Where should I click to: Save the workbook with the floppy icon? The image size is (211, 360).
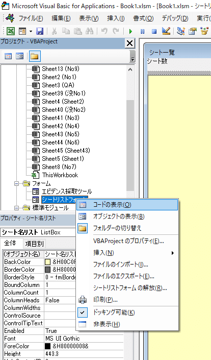pyautogui.click(x=40, y=31)
